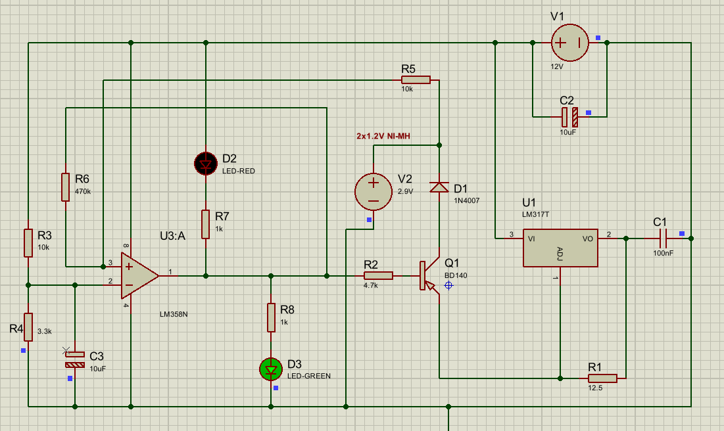Click the green LED D3 symbol
Viewport: 724px width, 431px height.
[x=270, y=369]
